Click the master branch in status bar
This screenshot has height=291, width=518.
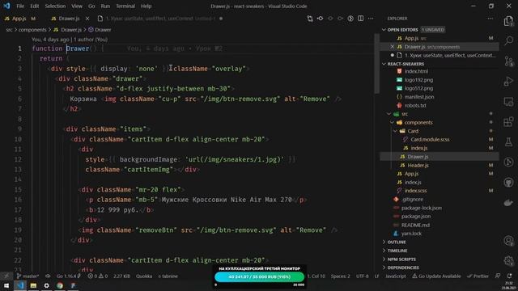(28, 276)
